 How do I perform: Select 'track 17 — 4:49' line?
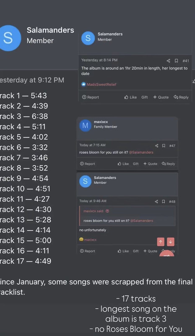click(x=26, y=261)
